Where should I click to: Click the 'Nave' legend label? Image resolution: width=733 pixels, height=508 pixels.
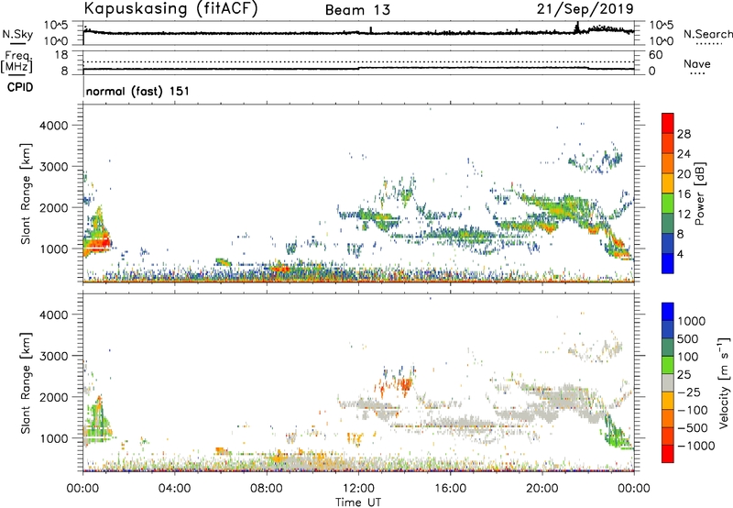pos(697,64)
